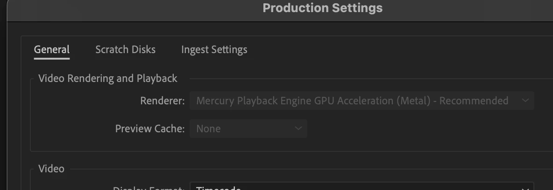The height and width of the screenshot is (190, 553).
Task: Open the Renderer dropdown menu
Action: [361, 101]
